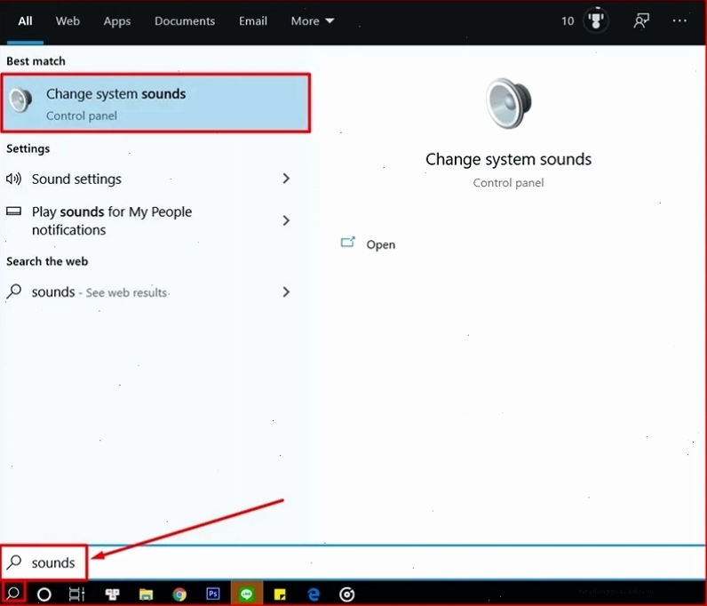The image size is (707, 606).
Task: Expand sounds web results chevron
Action: (286, 292)
